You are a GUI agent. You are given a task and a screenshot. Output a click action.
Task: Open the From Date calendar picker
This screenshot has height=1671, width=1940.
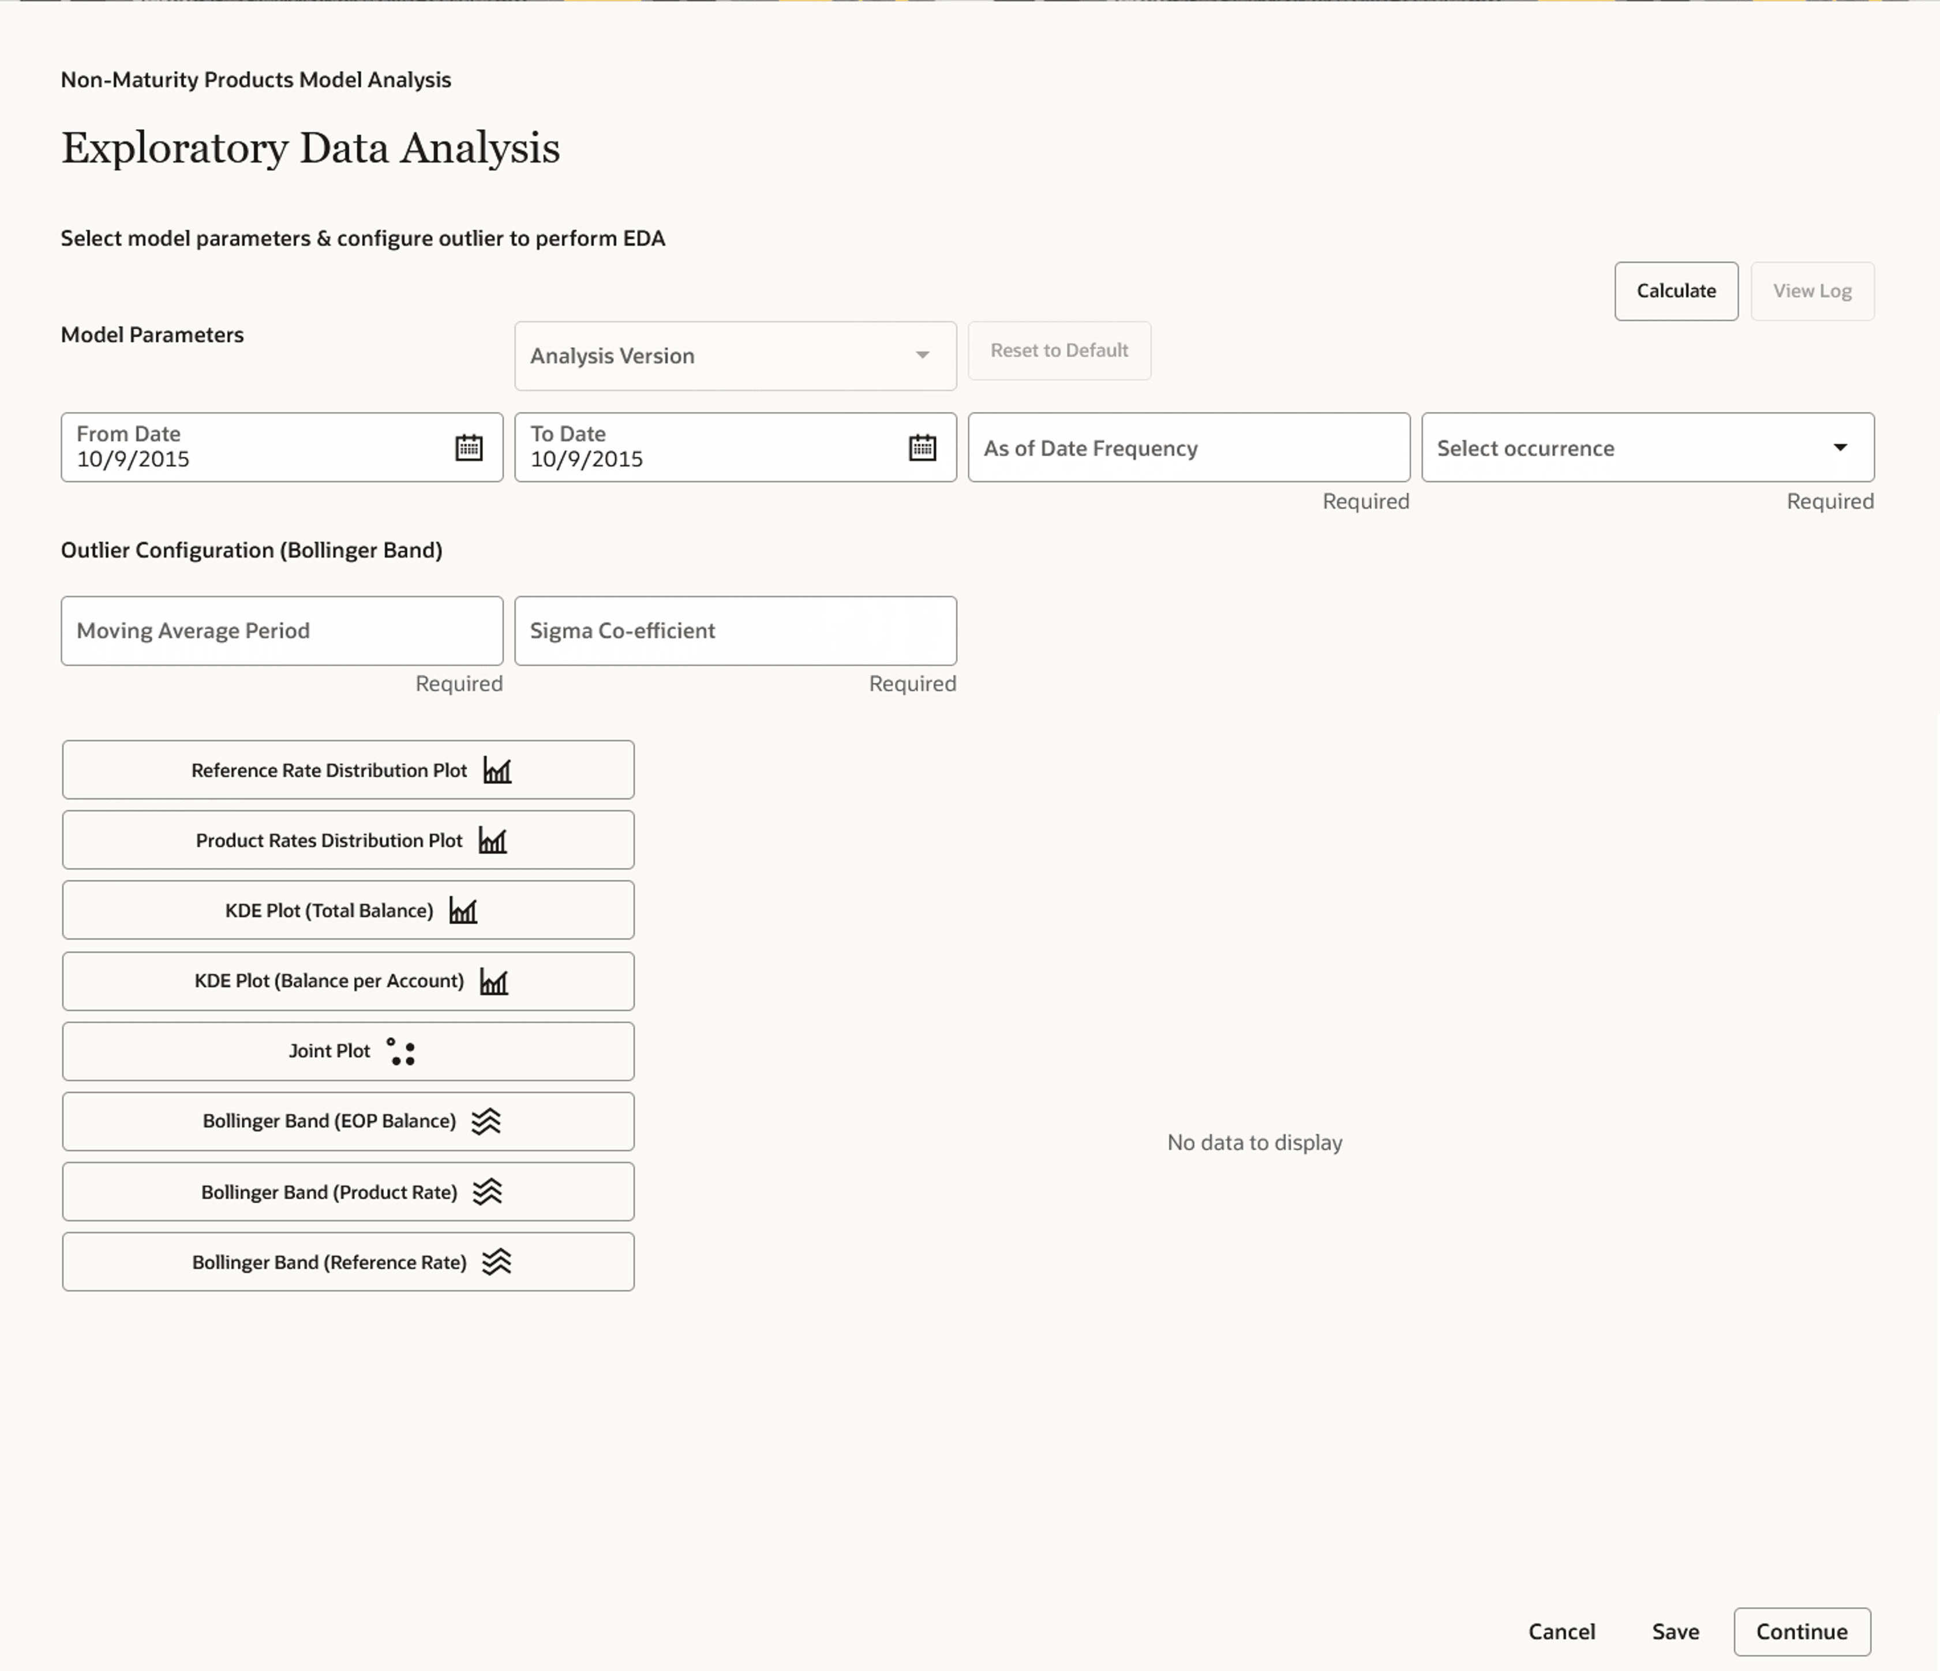pos(469,448)
